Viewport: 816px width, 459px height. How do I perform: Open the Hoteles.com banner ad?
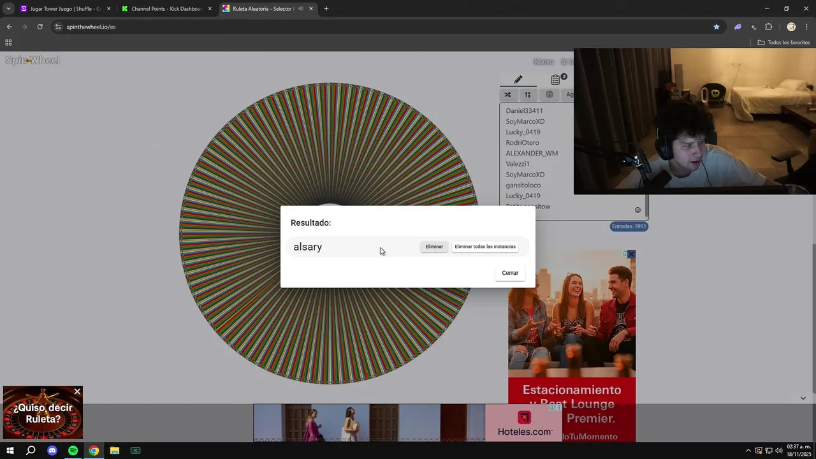408,423
